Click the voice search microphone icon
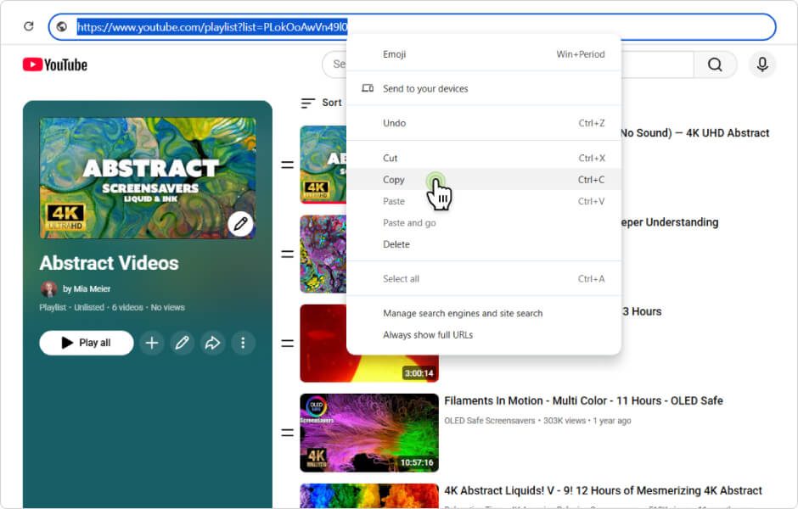This screenshot has width=798, height=509. pyautogui.click(x=762, y=64)
